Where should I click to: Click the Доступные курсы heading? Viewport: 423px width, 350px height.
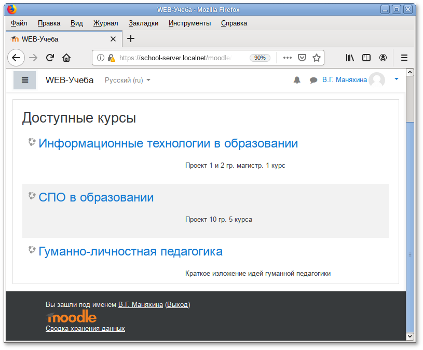point(79,118)
